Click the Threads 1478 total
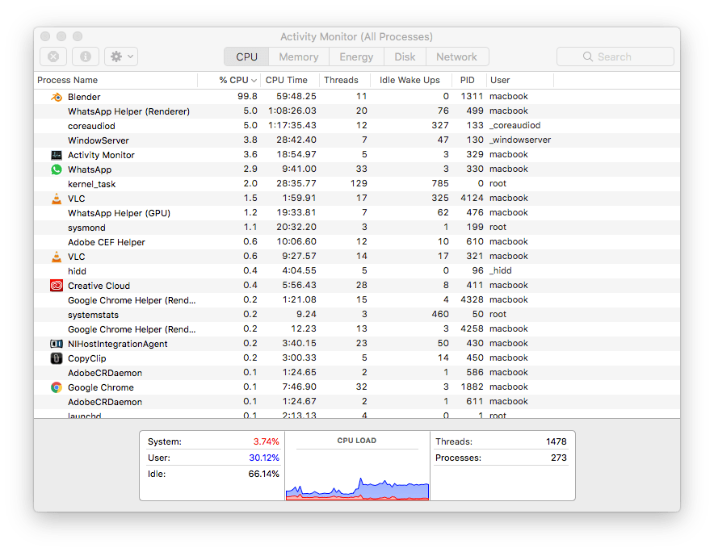Screen dimensions: 714x552 click(556, 442)
